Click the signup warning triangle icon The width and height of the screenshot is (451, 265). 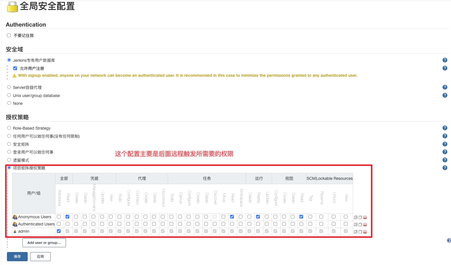coord(14,76)
